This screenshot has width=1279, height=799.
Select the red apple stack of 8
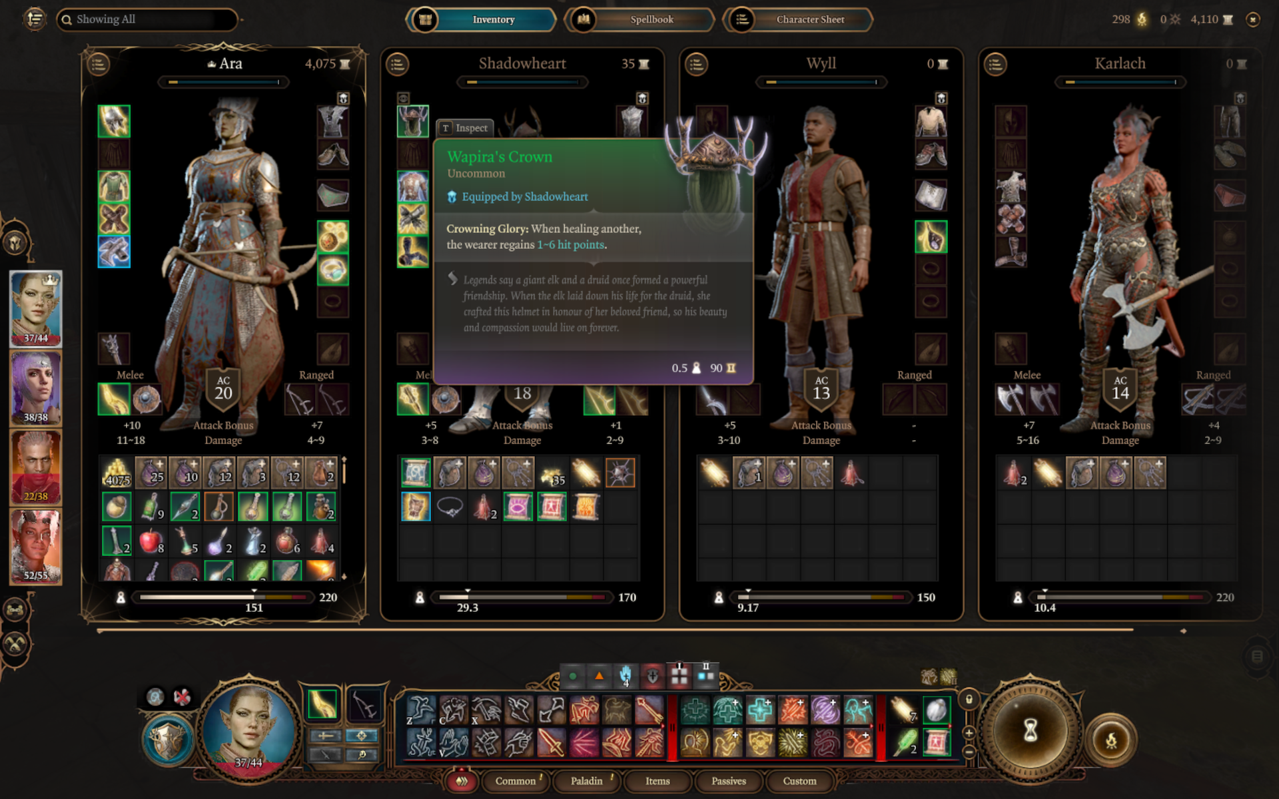[x=151, y=541]
